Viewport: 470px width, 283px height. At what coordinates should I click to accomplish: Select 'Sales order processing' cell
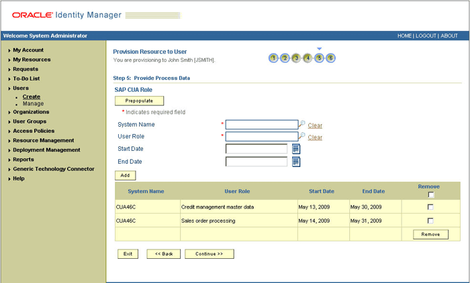coord(239,221)
